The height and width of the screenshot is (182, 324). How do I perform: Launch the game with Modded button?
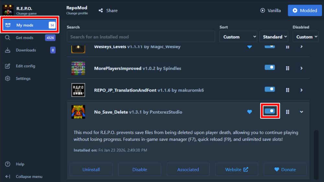[x=304, y=11]
